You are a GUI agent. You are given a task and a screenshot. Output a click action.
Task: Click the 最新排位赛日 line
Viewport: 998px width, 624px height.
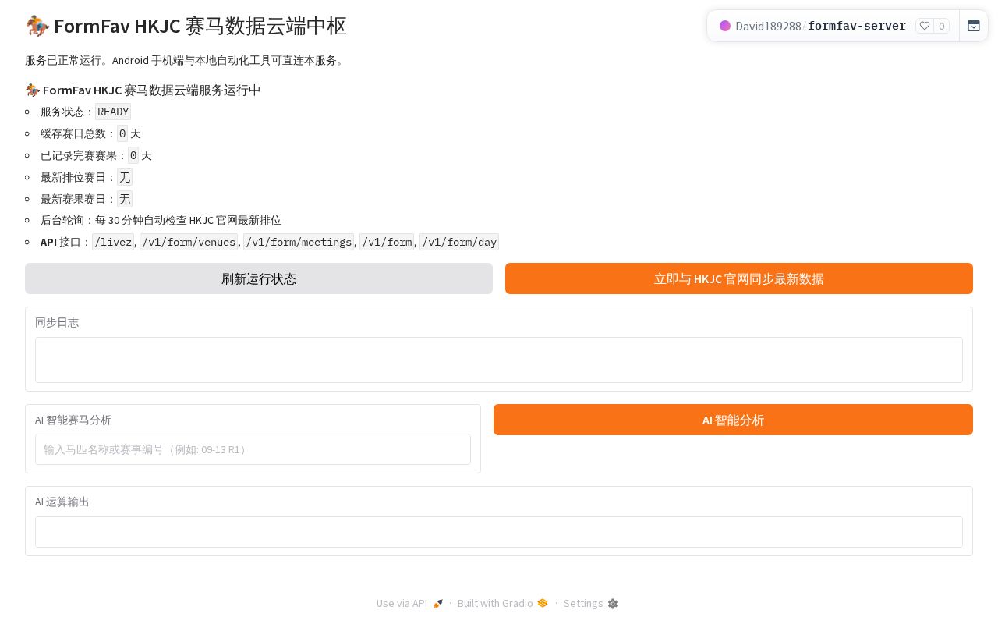87,177
